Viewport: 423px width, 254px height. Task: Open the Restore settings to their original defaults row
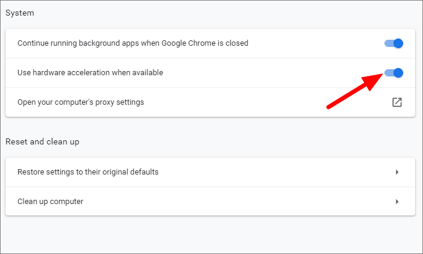click(210, 172)
